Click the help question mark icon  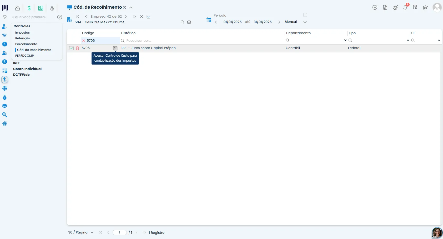(x=60, y=17)
